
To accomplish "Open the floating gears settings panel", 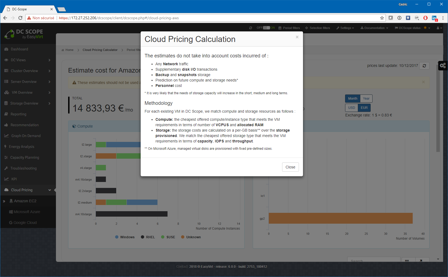I will [x=443, y=66].
